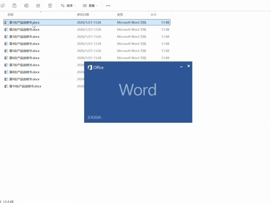271x203 pixels.
Task: Select file 第3份产品说明书.docx
Action: point(24,37)
